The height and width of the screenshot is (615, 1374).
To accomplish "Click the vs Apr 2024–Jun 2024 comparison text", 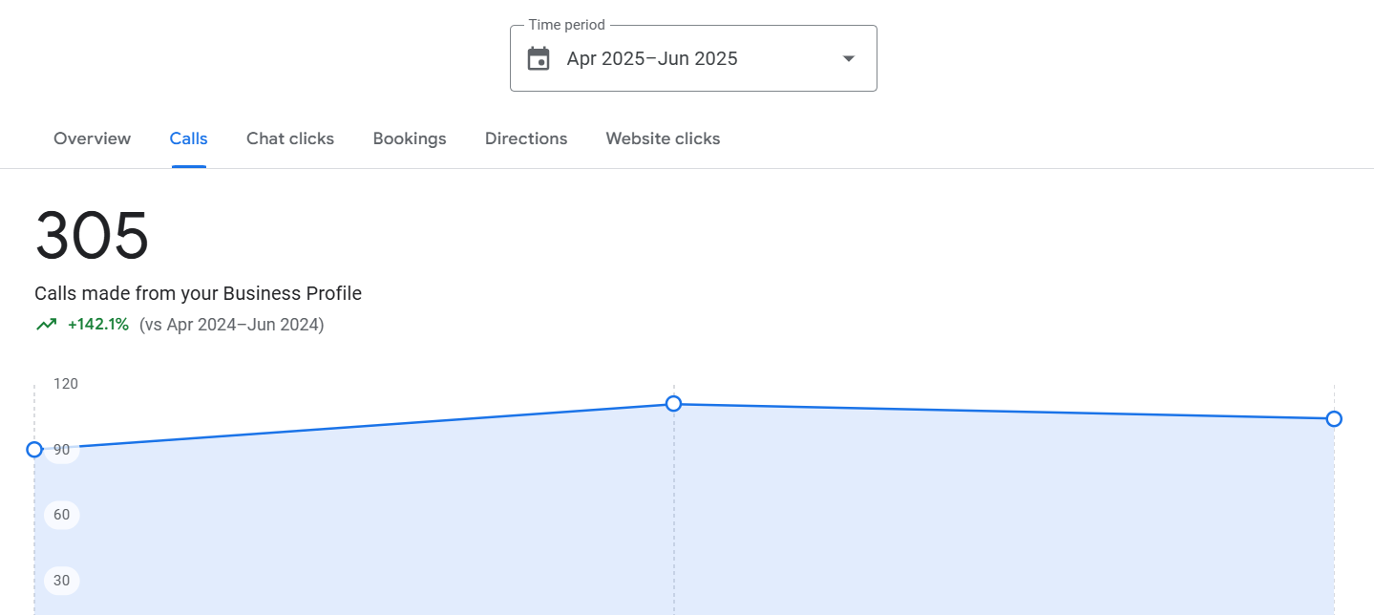I will pyautogui.click(x=232, y=325).
